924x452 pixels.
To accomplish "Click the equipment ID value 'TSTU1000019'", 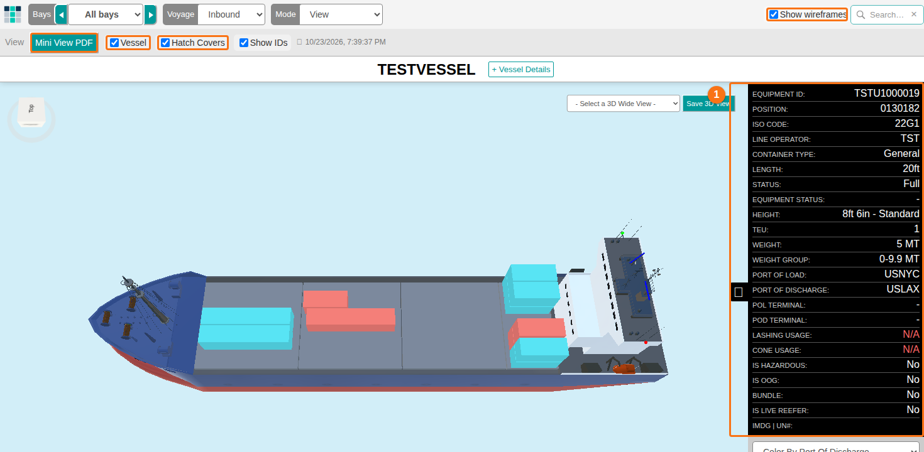I will pos(887,94).
